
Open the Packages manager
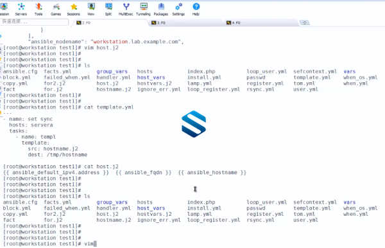[x=161, y=9]
